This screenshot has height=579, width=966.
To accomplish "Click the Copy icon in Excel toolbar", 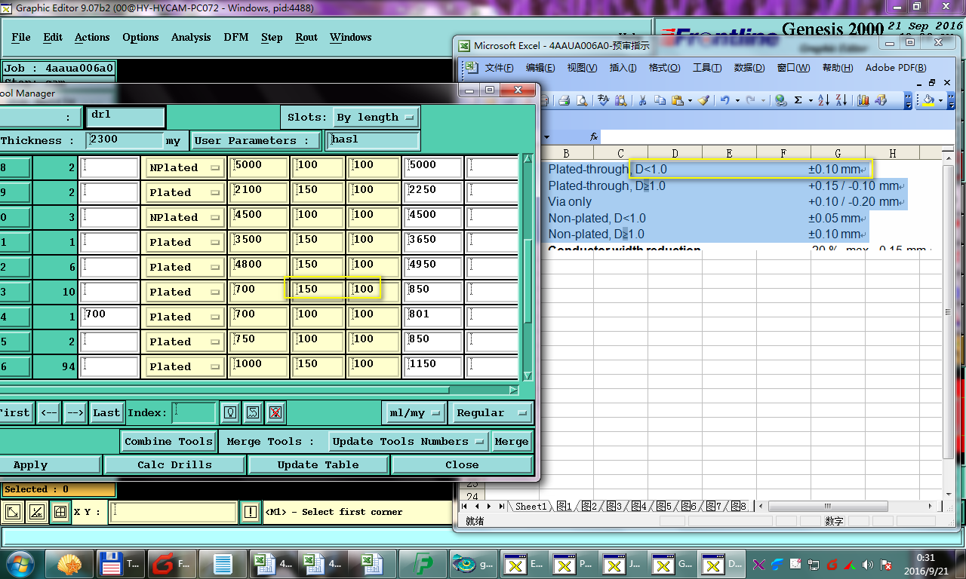I will pos(660,100).
